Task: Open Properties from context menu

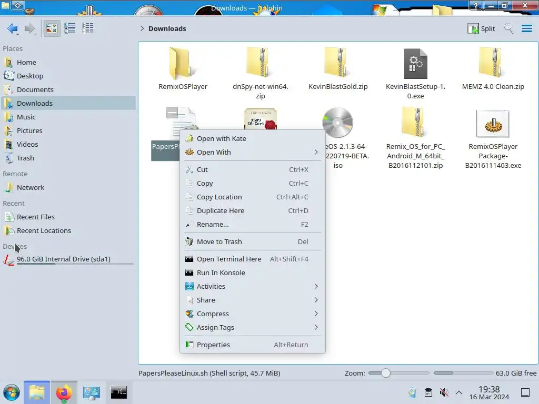Action: coord(252,345)
